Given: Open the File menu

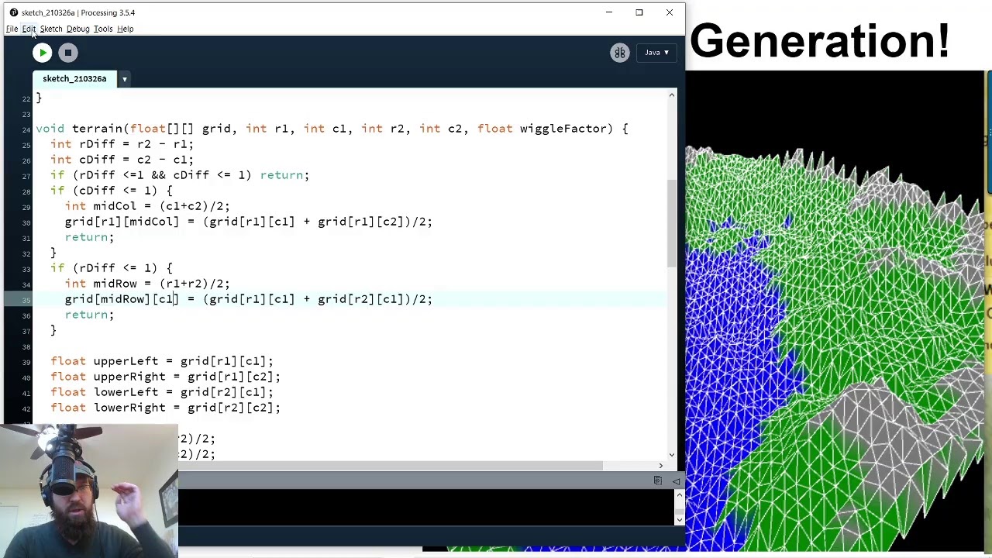Looking at the screenshot, I should pyautogui.click(x=12, y=29).
